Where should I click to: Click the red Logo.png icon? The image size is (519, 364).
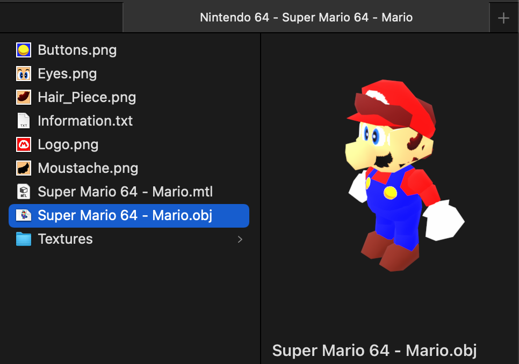(24, 144)
